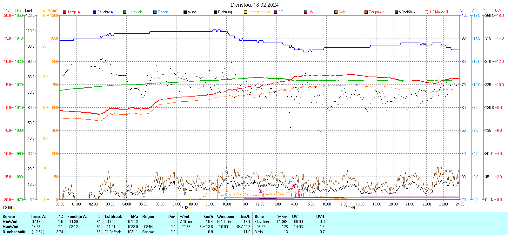
Task: Select the Windböen header in data table
Action: coord(226,217)
